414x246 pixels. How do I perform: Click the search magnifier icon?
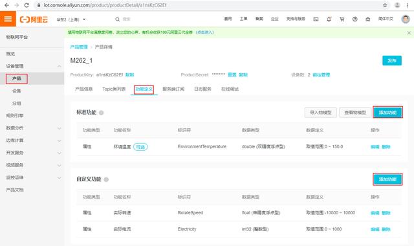(118, 19)
